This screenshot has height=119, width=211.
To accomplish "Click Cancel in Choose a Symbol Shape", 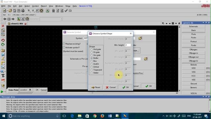I will 111,87.
